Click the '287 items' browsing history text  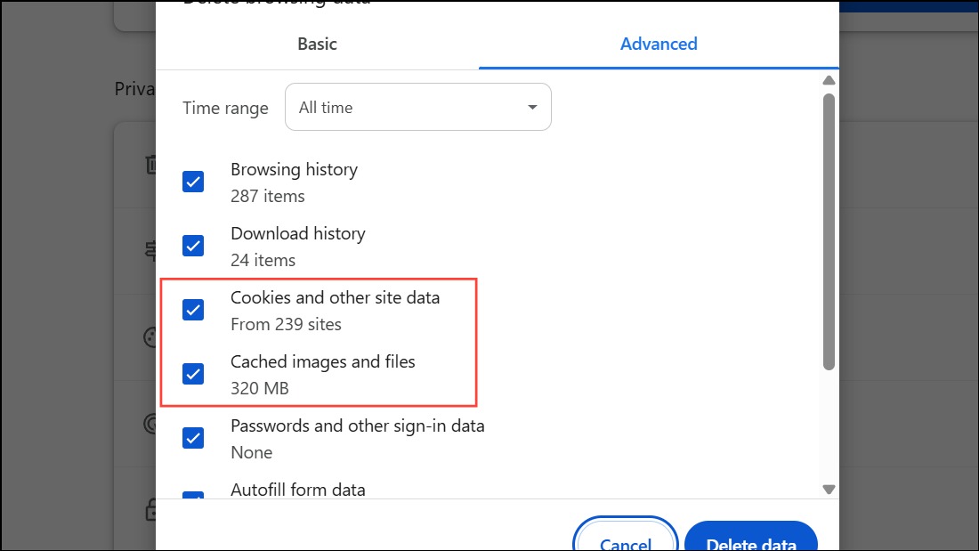coord(268,197)
